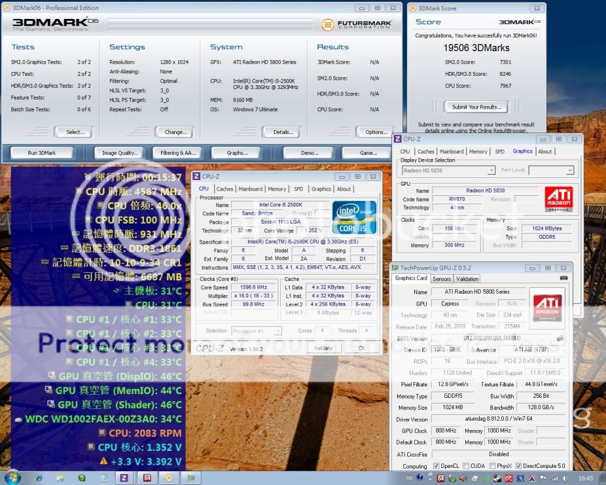
Task: Click the ATI Radeon logo in GPU-Z
Action: point(547,308)
